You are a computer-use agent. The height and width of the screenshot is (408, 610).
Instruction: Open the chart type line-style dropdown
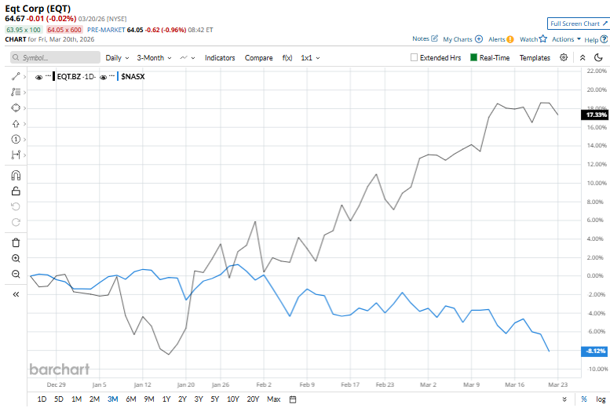(x=187, y=57)
